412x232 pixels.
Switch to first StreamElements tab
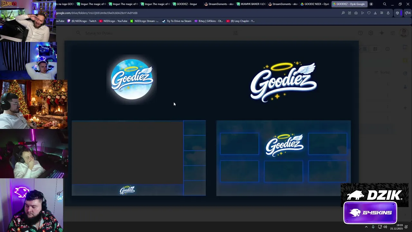point(219,4)
